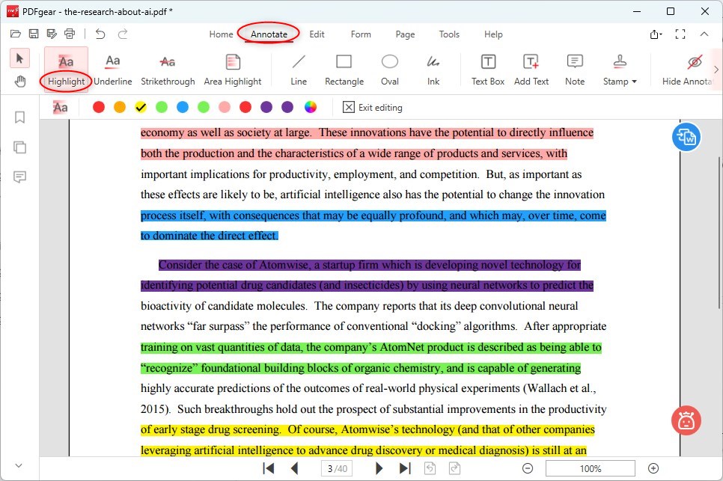Switch to the Home tab
Screen dimensions: 723x481
[221, 34]
